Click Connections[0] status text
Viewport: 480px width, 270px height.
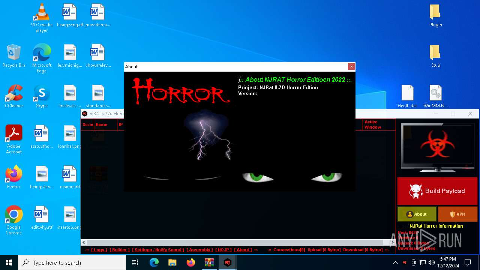pyautogui.click(x=289, y=250)
